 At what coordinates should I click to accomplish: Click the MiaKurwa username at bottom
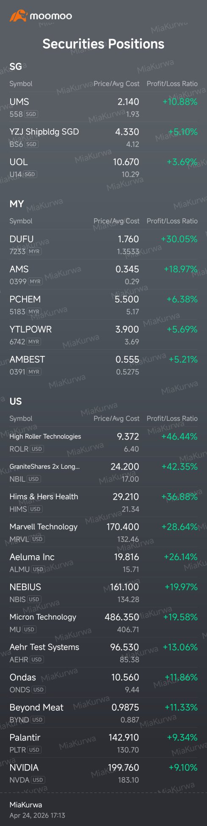pyautogui.click(x=26, y=804)
